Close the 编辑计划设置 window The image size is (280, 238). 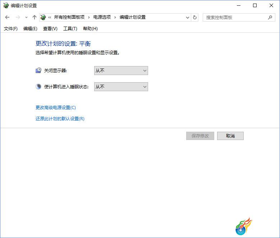(x=271, y=5)
